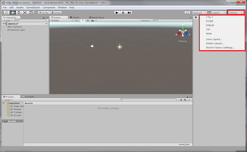Collapse the Untitled scene in Hierarchy

pyautogui.click(x=3, y=24)
